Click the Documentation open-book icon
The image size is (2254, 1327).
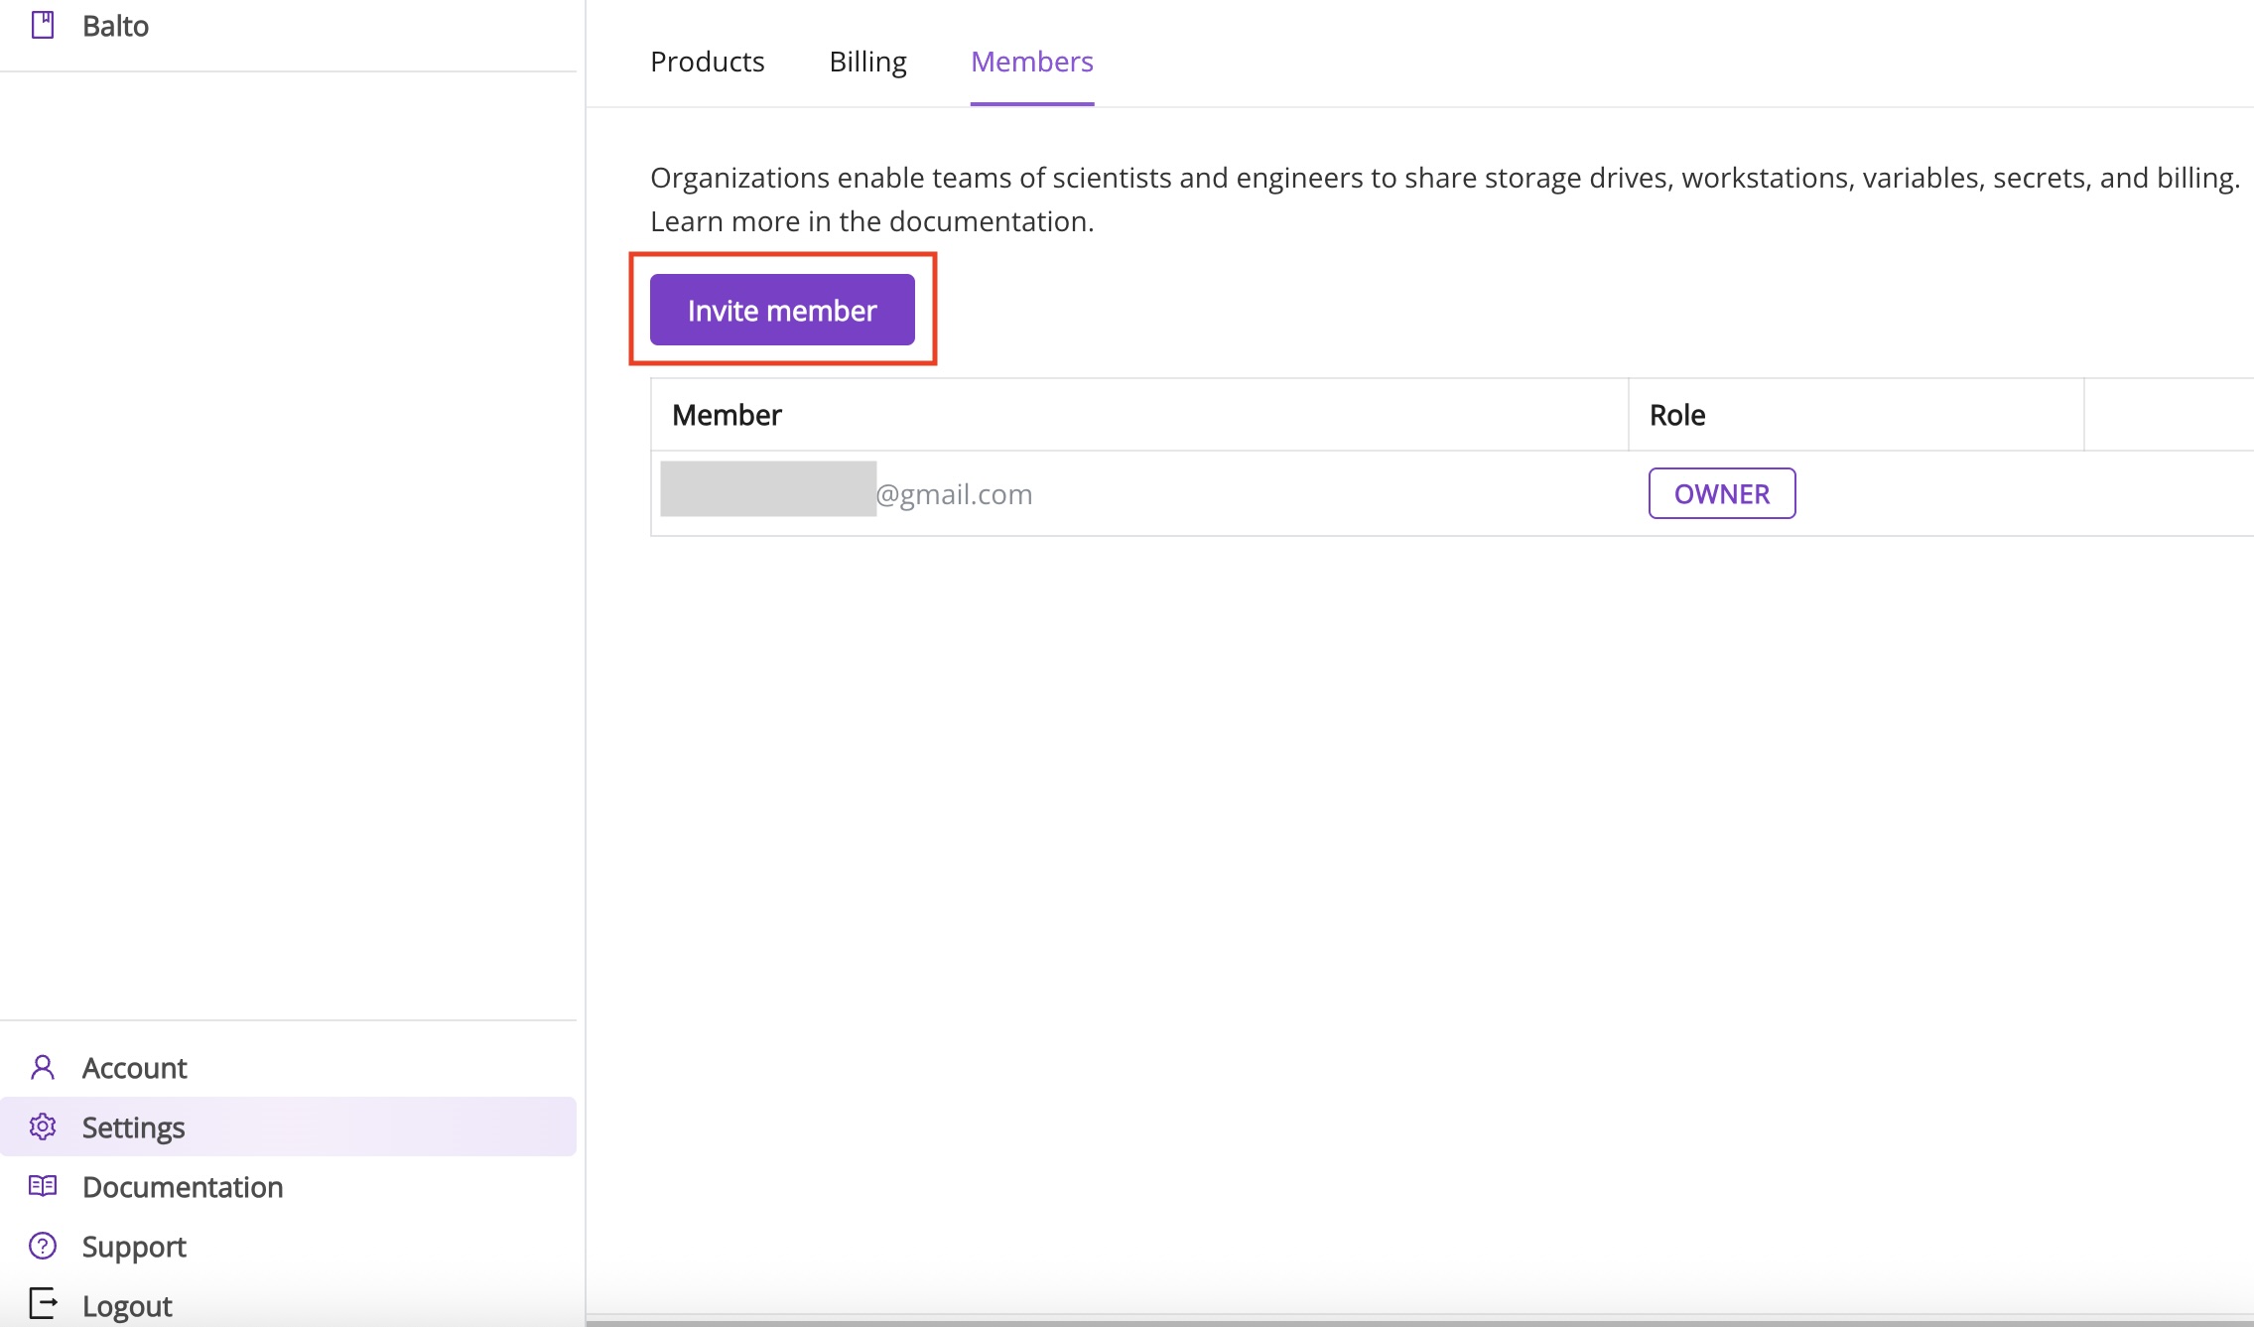coord(43,1187)
